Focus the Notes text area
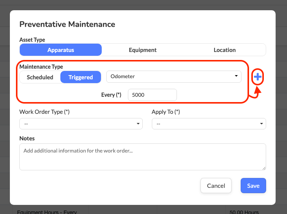287x214 pixels. click(142, 157)
